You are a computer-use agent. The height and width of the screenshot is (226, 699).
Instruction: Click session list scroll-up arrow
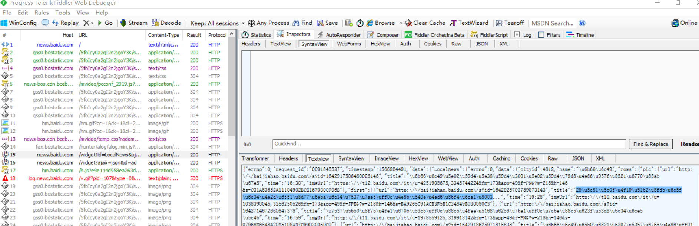pos(232,34)
